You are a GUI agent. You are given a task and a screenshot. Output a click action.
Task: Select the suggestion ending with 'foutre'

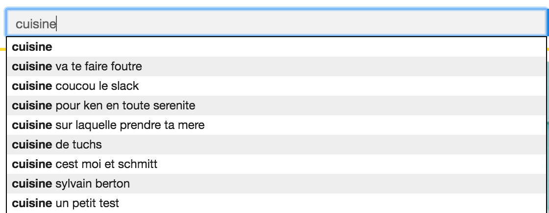pyautogui.click(x=77, y=66)
